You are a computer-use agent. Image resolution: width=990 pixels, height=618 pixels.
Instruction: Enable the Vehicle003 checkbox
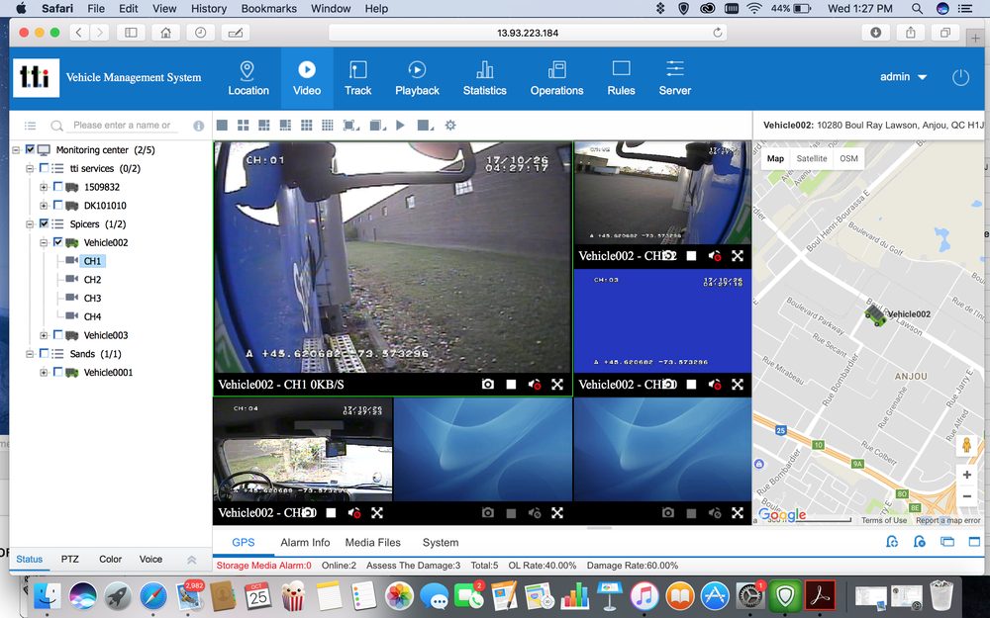point(56,335)
